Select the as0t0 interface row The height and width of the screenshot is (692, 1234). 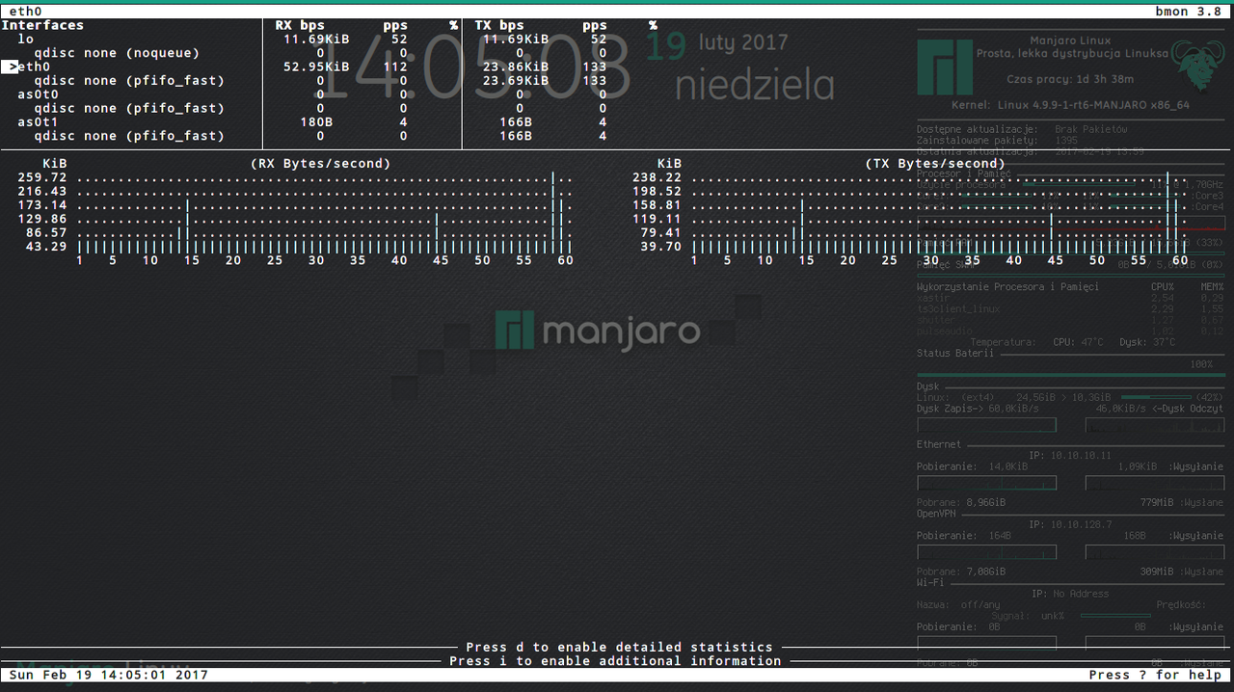coord(38,94)
